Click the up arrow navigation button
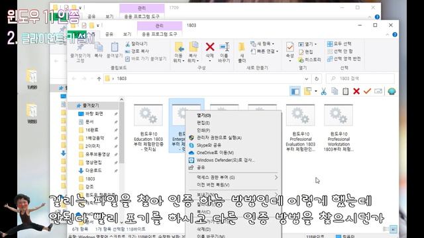The image size is (424, 238). tap(99, 79)
